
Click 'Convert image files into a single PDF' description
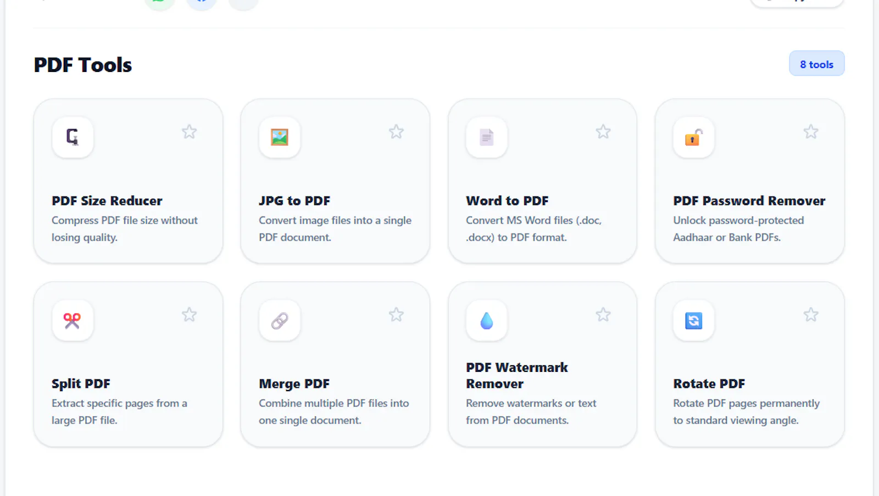point(335,229)
